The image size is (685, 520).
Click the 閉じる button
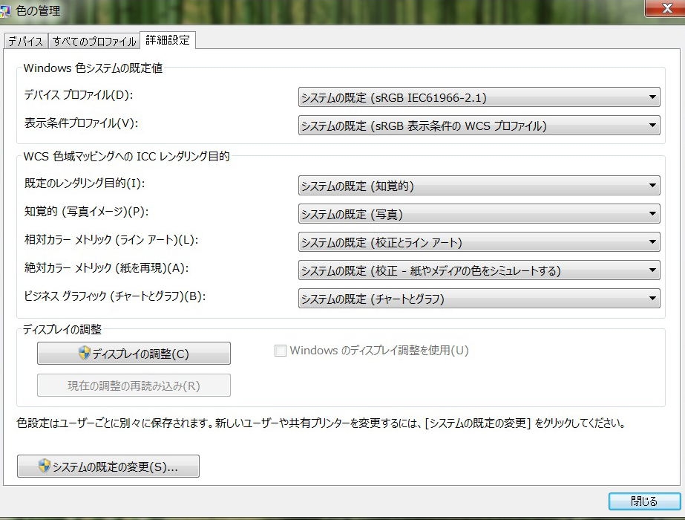click(x=644, y=501)
